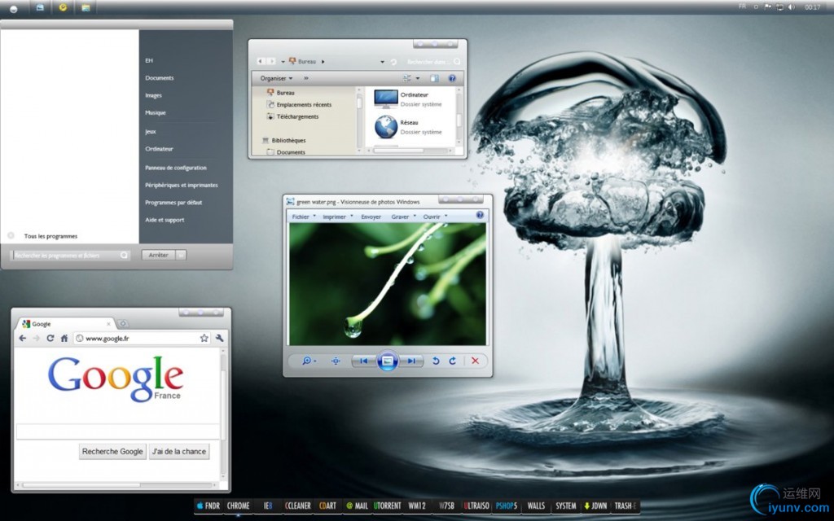Refresh the Explorer folder view
The width and height of the screenshot is (834, 521).
[x=393, y=62]
